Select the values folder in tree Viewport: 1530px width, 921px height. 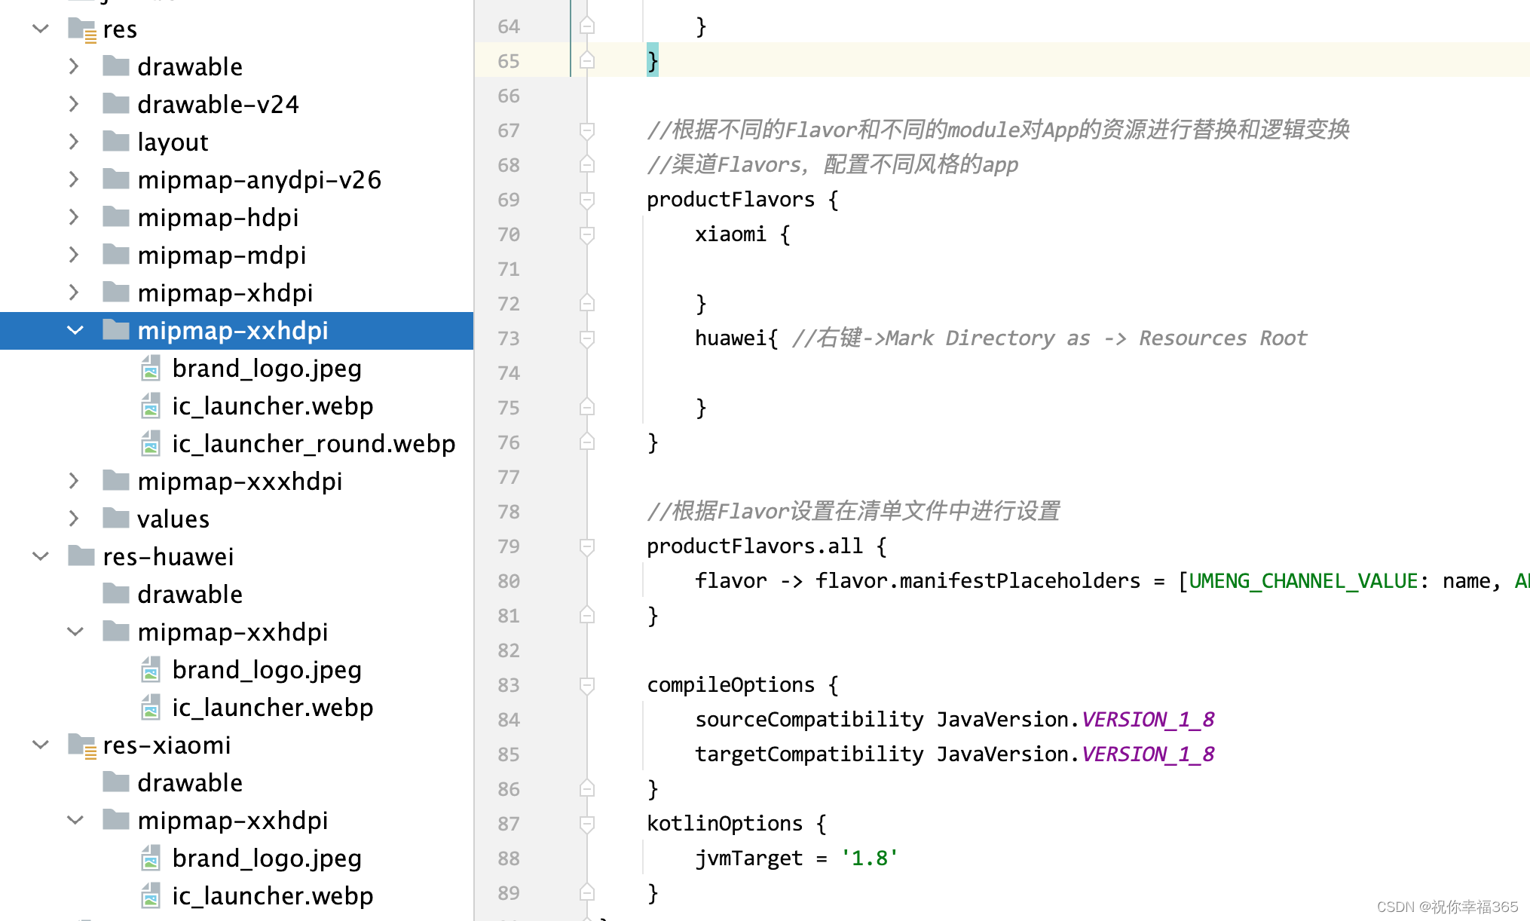click(173, 519)
